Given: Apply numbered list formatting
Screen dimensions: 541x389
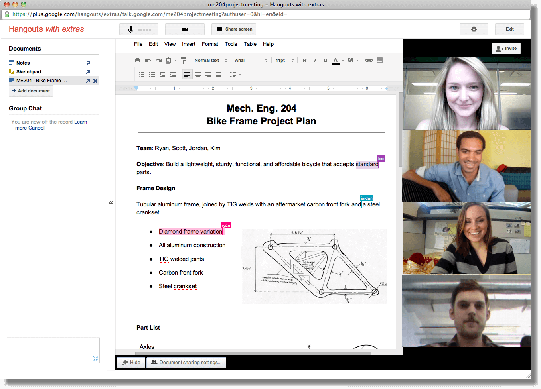Looking at the screenshot, I should click(141, 75).
